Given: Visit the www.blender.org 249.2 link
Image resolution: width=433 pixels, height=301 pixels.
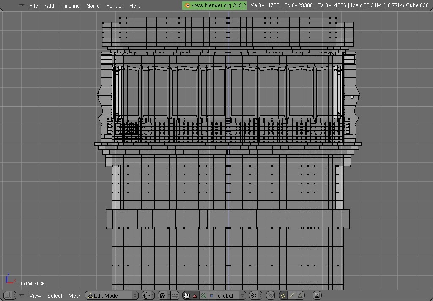Looking at the screenshot, I should 214,5.
